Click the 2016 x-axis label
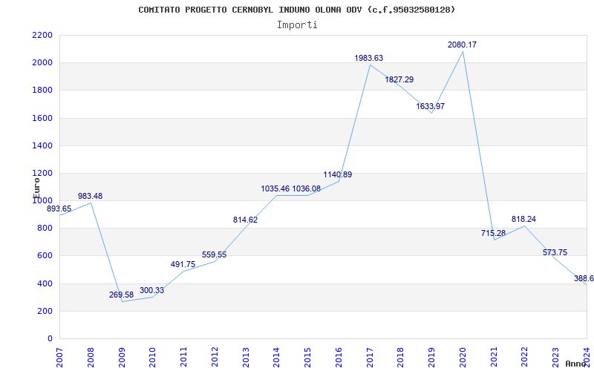 [x=339, y=357]
